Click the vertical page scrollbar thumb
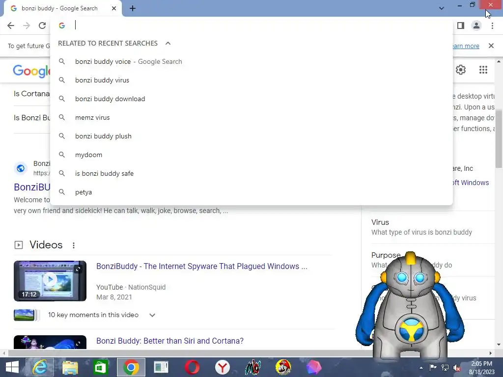This screenshot has height=377, width=503. 499,138
